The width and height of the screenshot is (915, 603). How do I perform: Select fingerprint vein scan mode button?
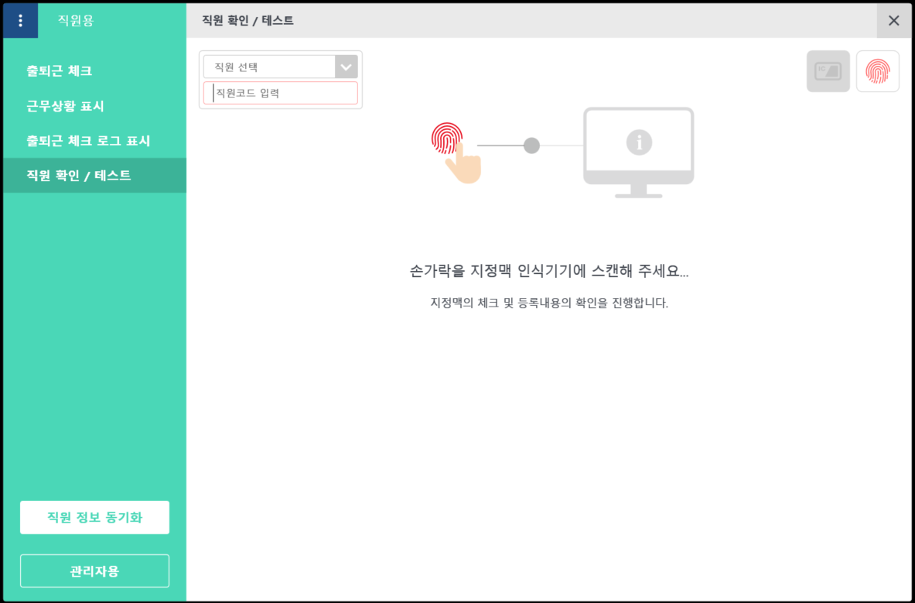[877, 71]
